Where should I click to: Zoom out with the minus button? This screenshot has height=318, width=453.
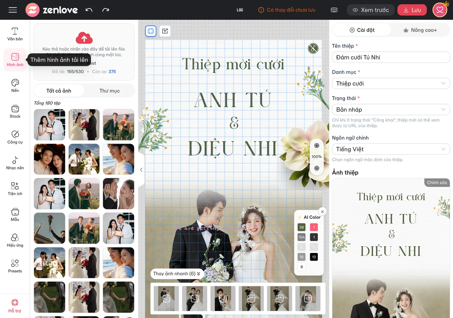317,168
